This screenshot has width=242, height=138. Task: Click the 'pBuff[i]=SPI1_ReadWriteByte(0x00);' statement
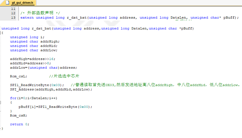[55, 107]
